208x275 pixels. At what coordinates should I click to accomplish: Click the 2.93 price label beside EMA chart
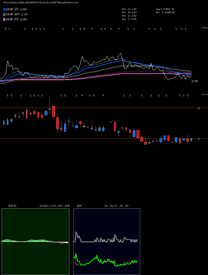point(195,81)
